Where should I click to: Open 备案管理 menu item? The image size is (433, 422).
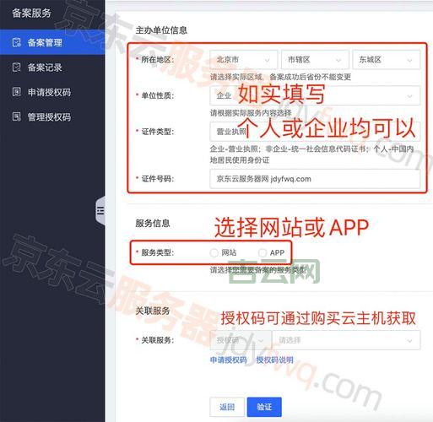tap(52, 42)
